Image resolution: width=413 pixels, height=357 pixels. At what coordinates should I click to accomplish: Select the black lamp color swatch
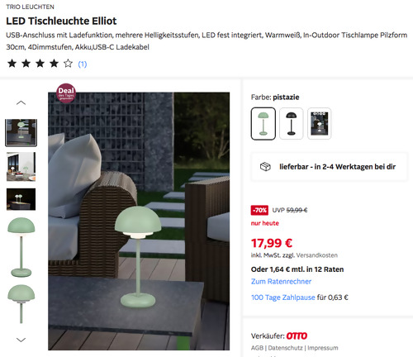(292, 123)
